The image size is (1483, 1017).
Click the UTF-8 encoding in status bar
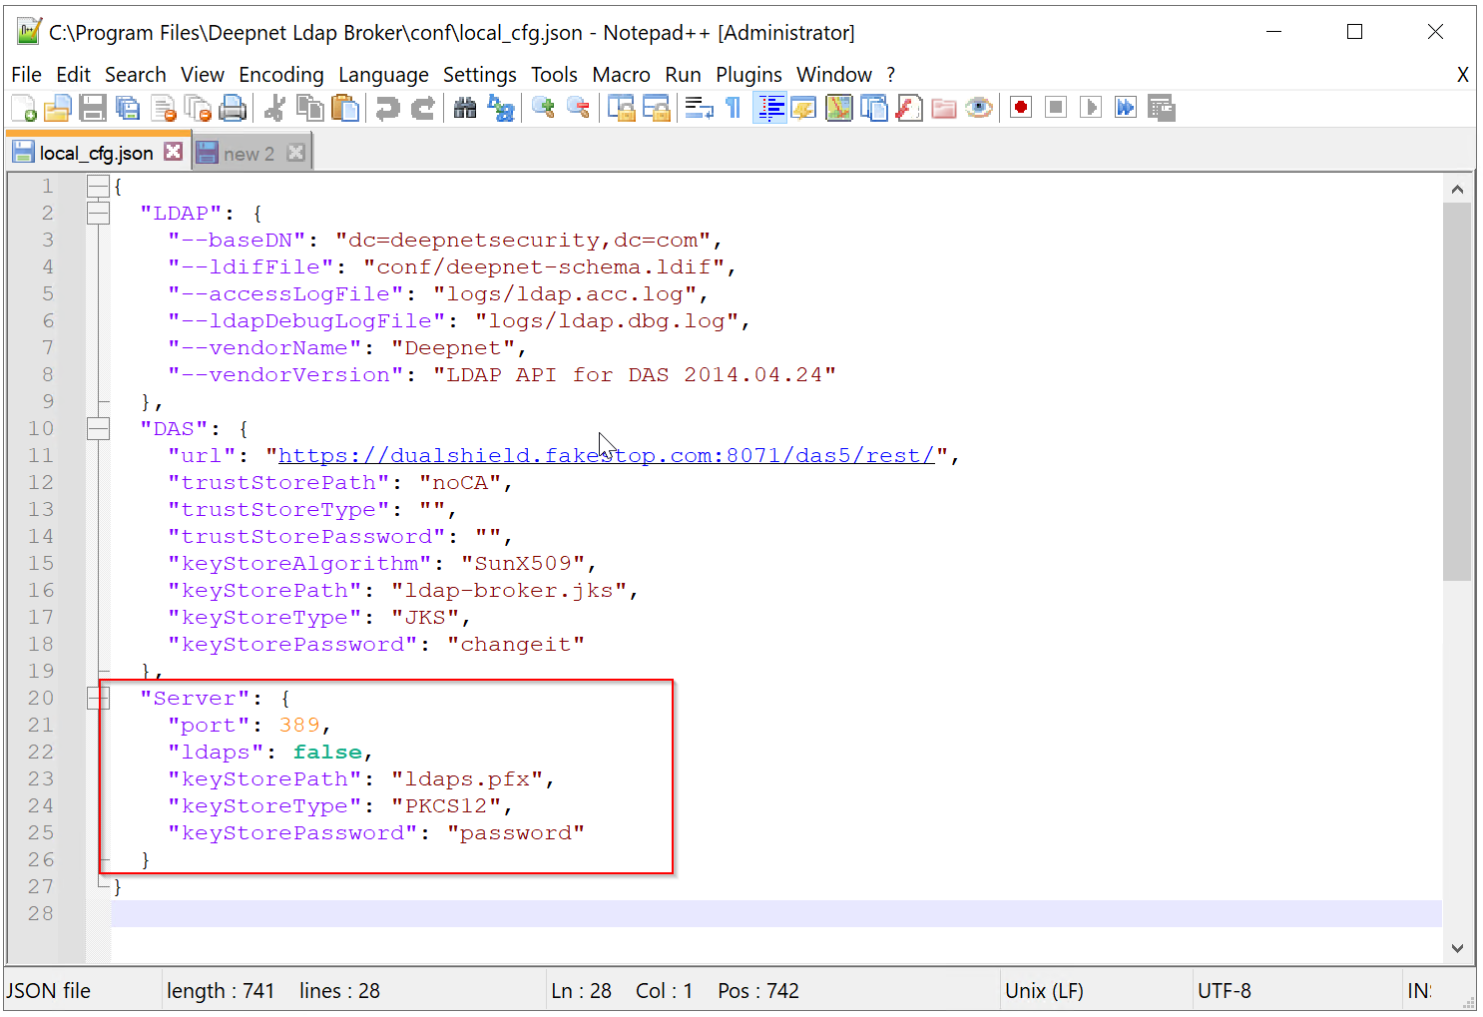[x=1224, y=991]
